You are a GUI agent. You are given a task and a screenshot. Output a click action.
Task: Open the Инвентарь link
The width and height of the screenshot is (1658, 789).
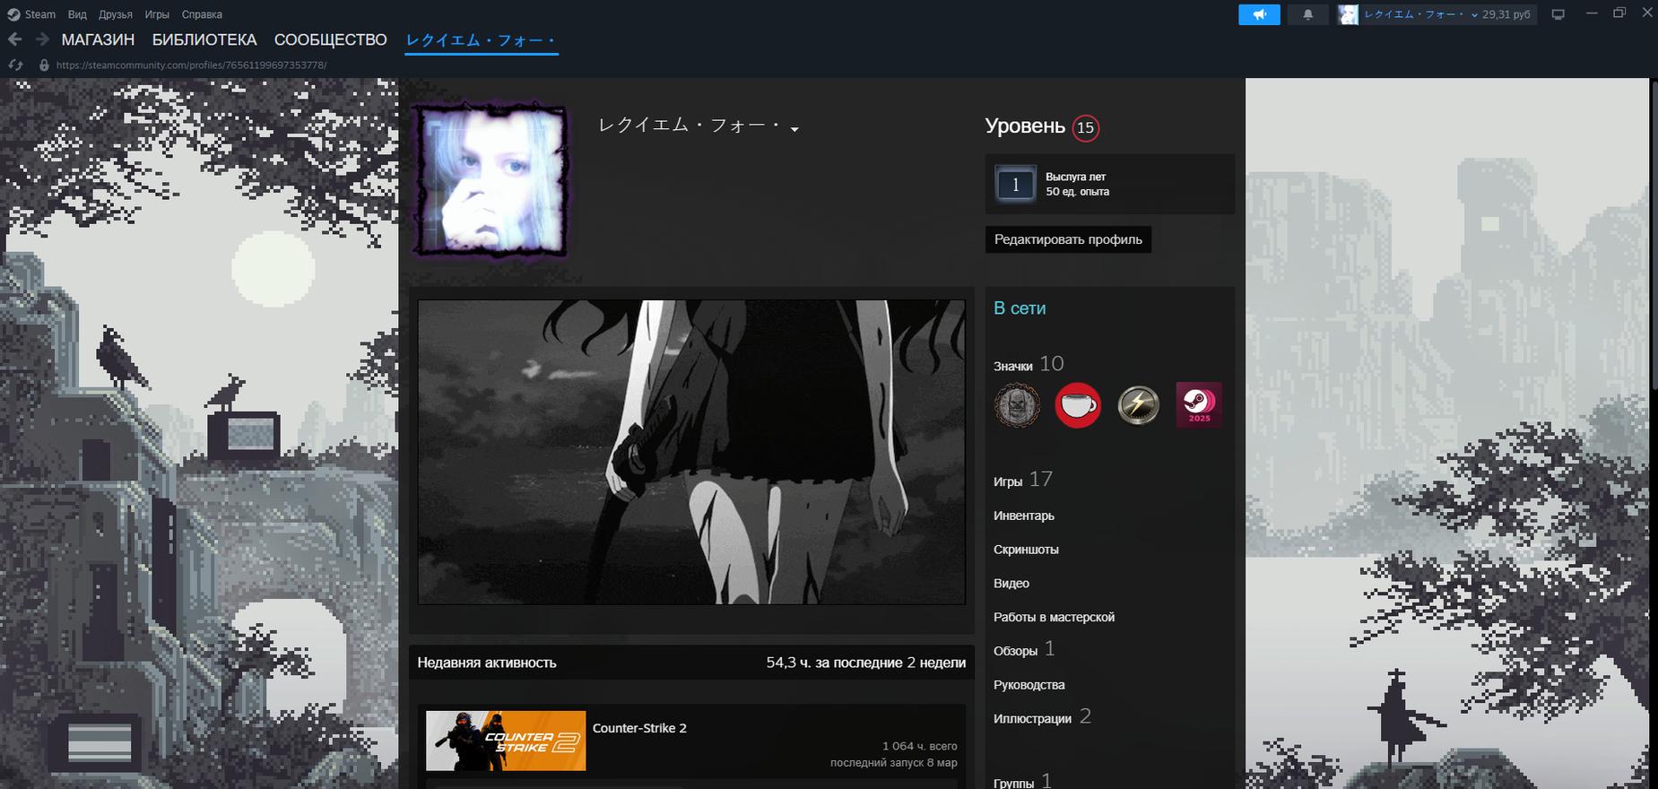(1023, 516)
